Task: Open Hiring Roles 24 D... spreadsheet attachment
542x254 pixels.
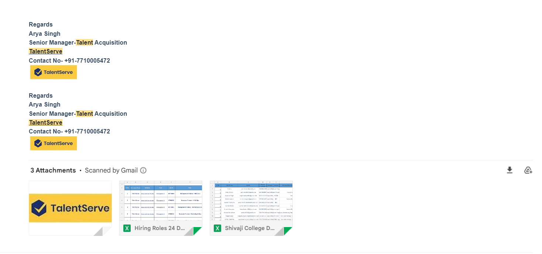Action: coord(161,208)
